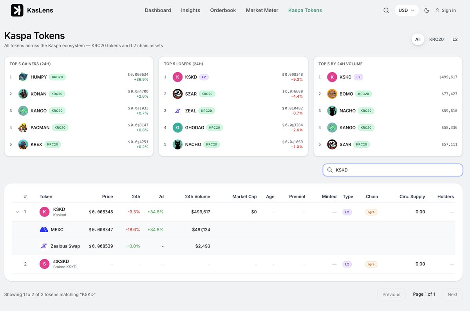Click ZEAL token icon in losers

[177, 111]
